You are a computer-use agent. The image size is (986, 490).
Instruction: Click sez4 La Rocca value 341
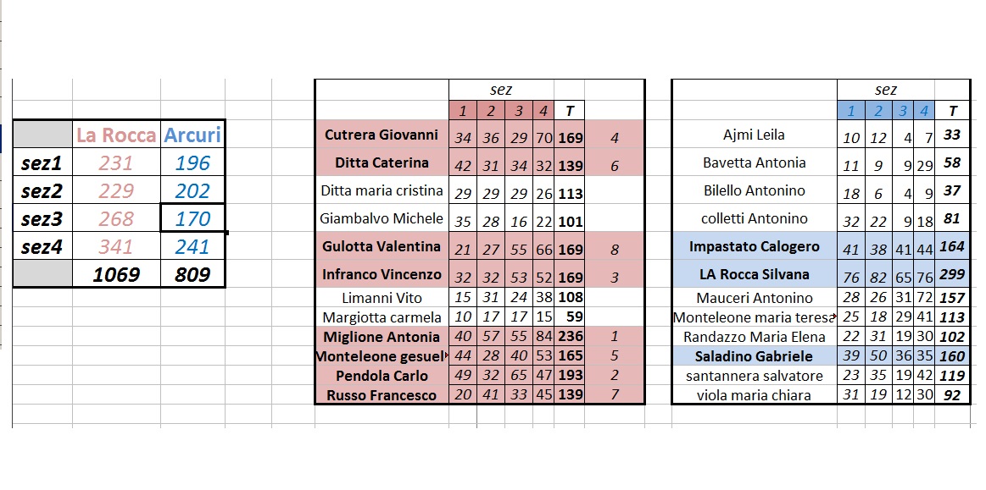[x=116, y=246]
